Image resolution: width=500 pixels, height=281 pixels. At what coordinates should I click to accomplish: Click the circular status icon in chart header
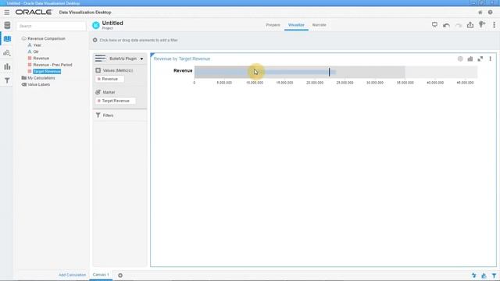(x=460, y=59)
